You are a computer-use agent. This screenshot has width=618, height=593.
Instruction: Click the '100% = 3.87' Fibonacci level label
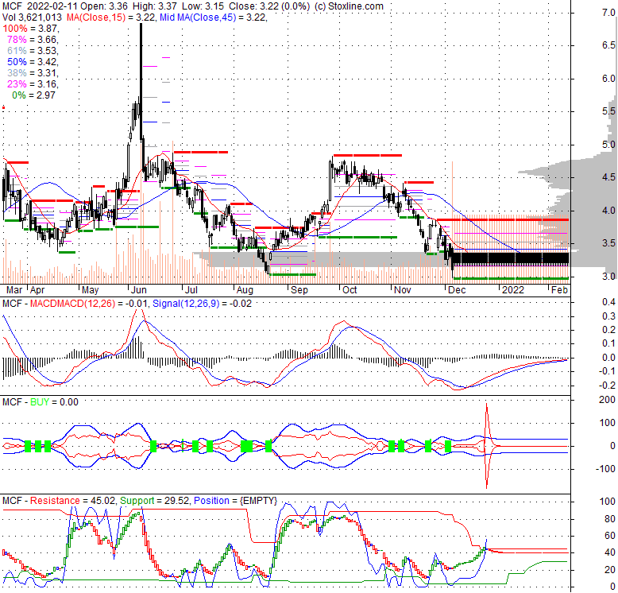(x=31, y=29)
